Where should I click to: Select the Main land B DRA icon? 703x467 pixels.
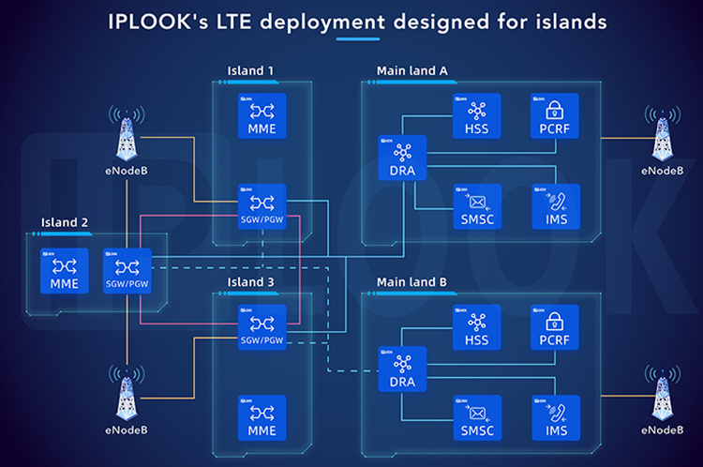402,369
